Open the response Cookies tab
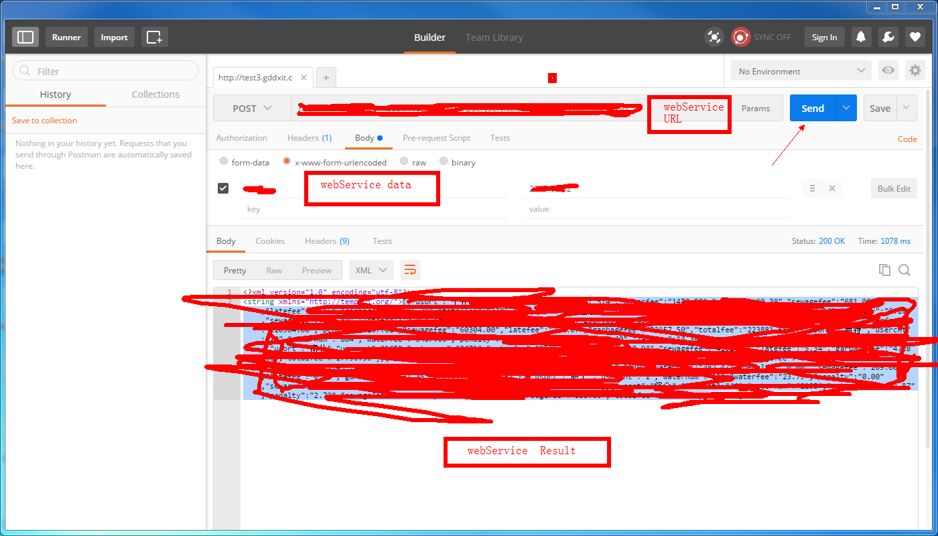The width and height of the screenshot is (938, 536). tap(270, 241)
